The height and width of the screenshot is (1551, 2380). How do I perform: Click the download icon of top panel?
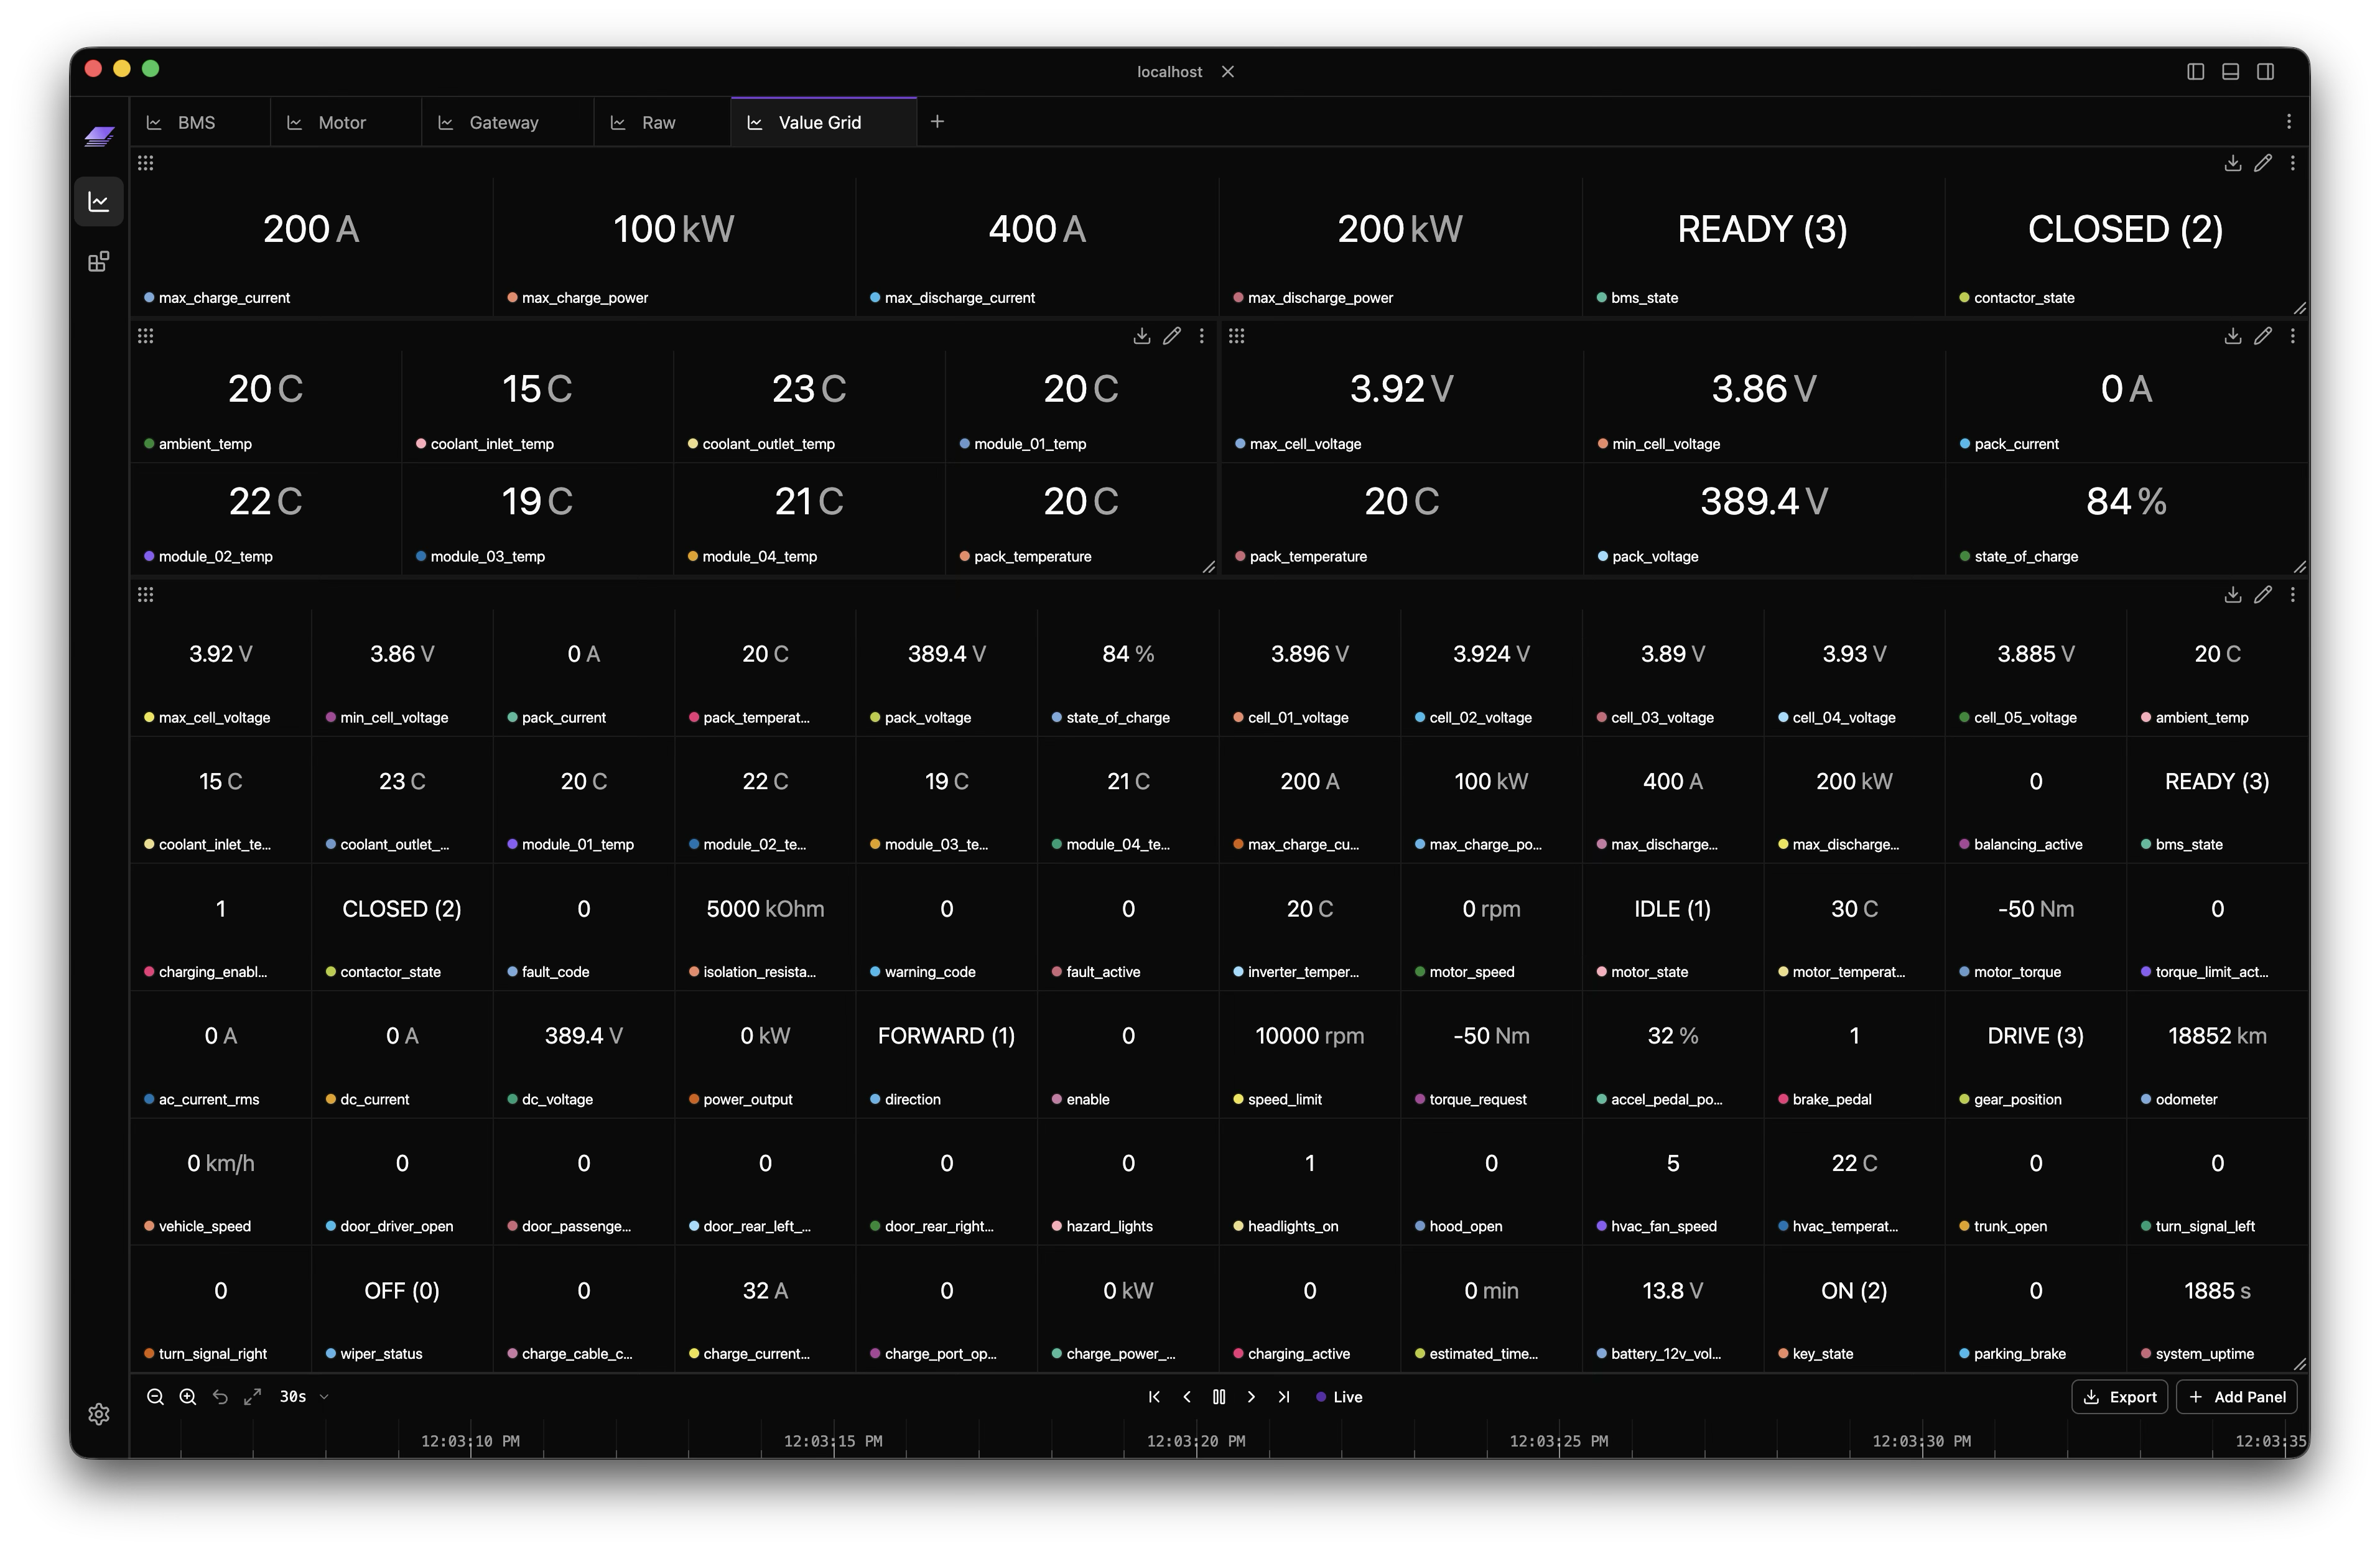click(2232, 163)
